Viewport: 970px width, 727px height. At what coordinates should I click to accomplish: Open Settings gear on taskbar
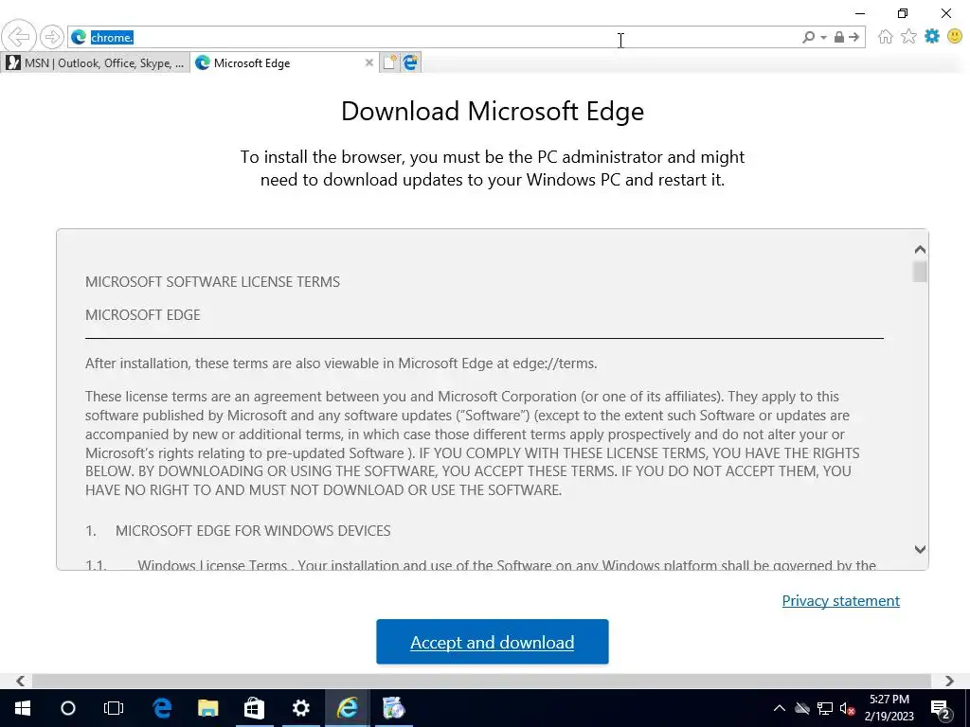[300, 708]
